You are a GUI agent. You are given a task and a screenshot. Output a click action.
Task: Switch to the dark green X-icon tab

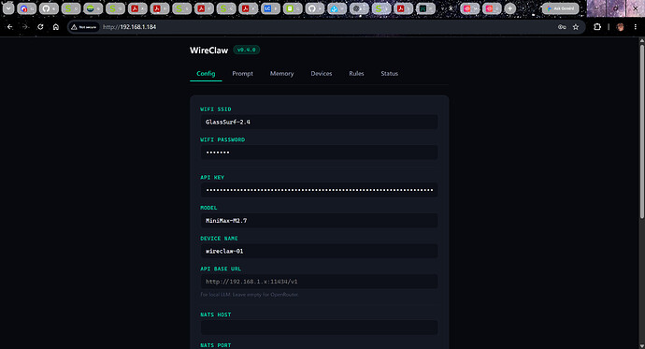(425, 8)
